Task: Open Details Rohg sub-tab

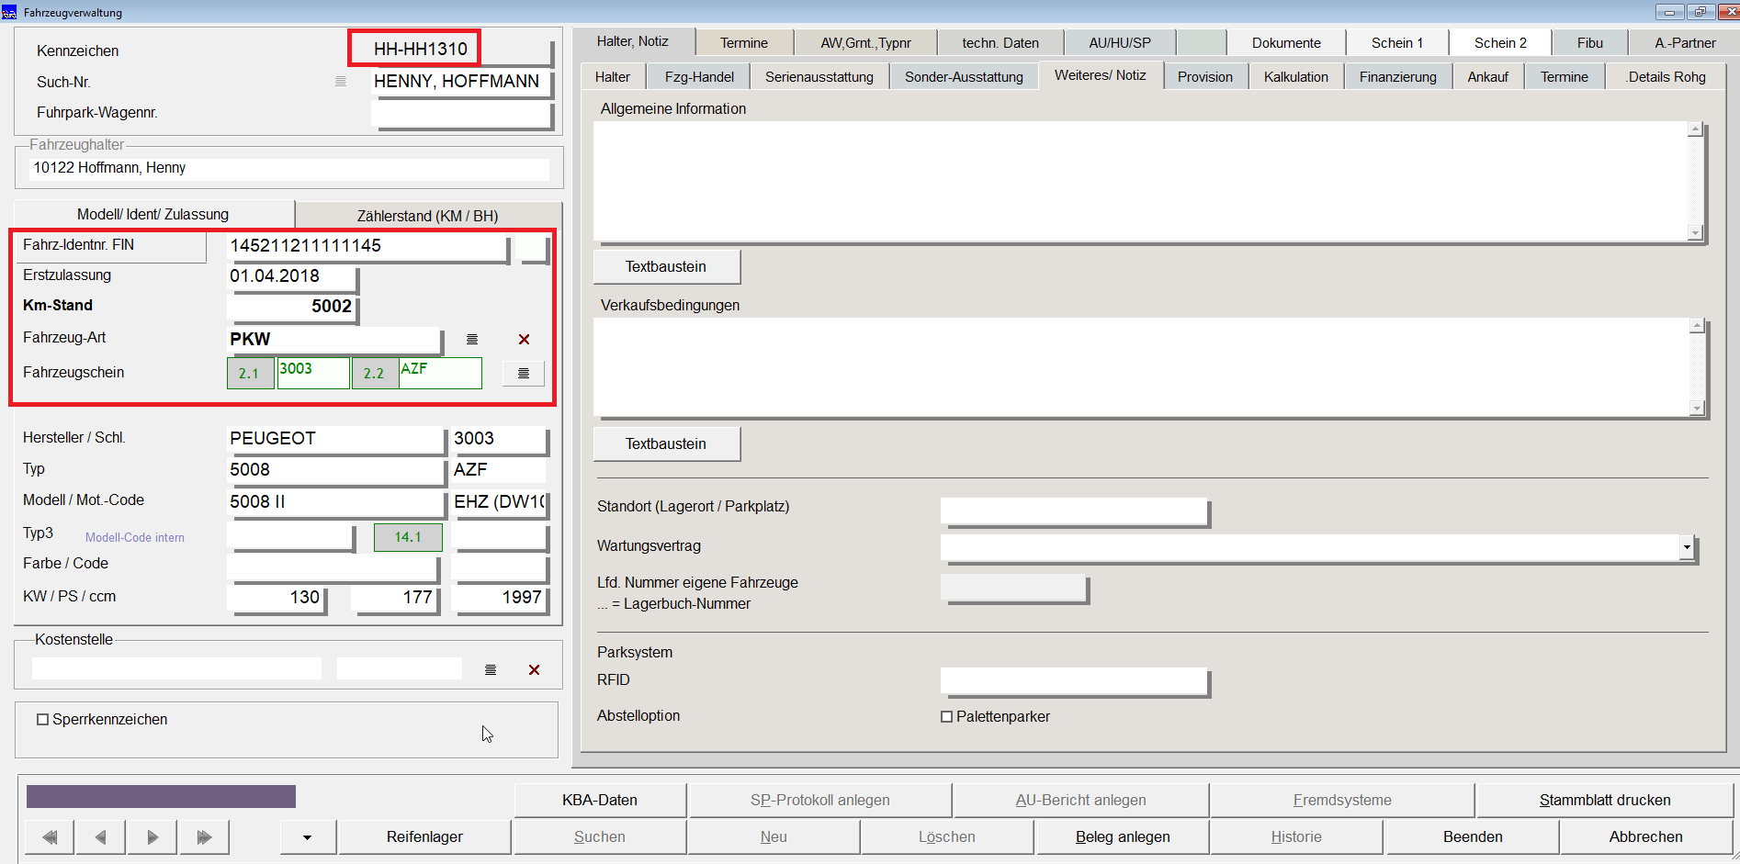Action: (x=1666, y=77)
